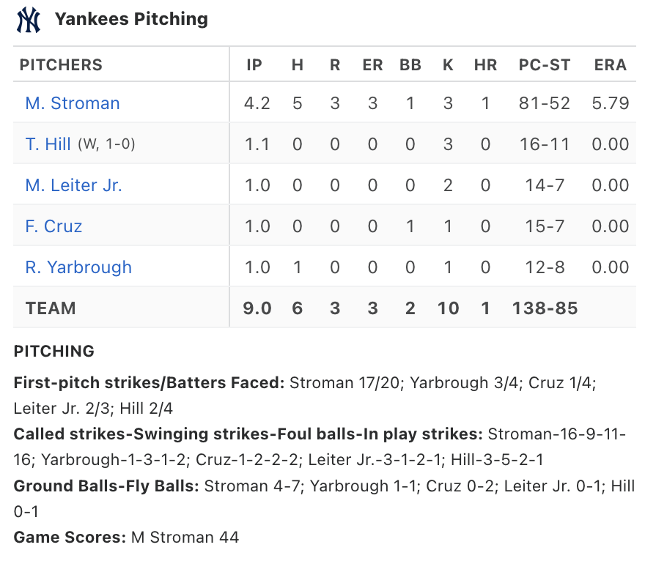Image resolution: width=645 pixels, height=561 pixels.
Task: Click the ERA column header
Action: pyautogui.click(x=611, y=65)
